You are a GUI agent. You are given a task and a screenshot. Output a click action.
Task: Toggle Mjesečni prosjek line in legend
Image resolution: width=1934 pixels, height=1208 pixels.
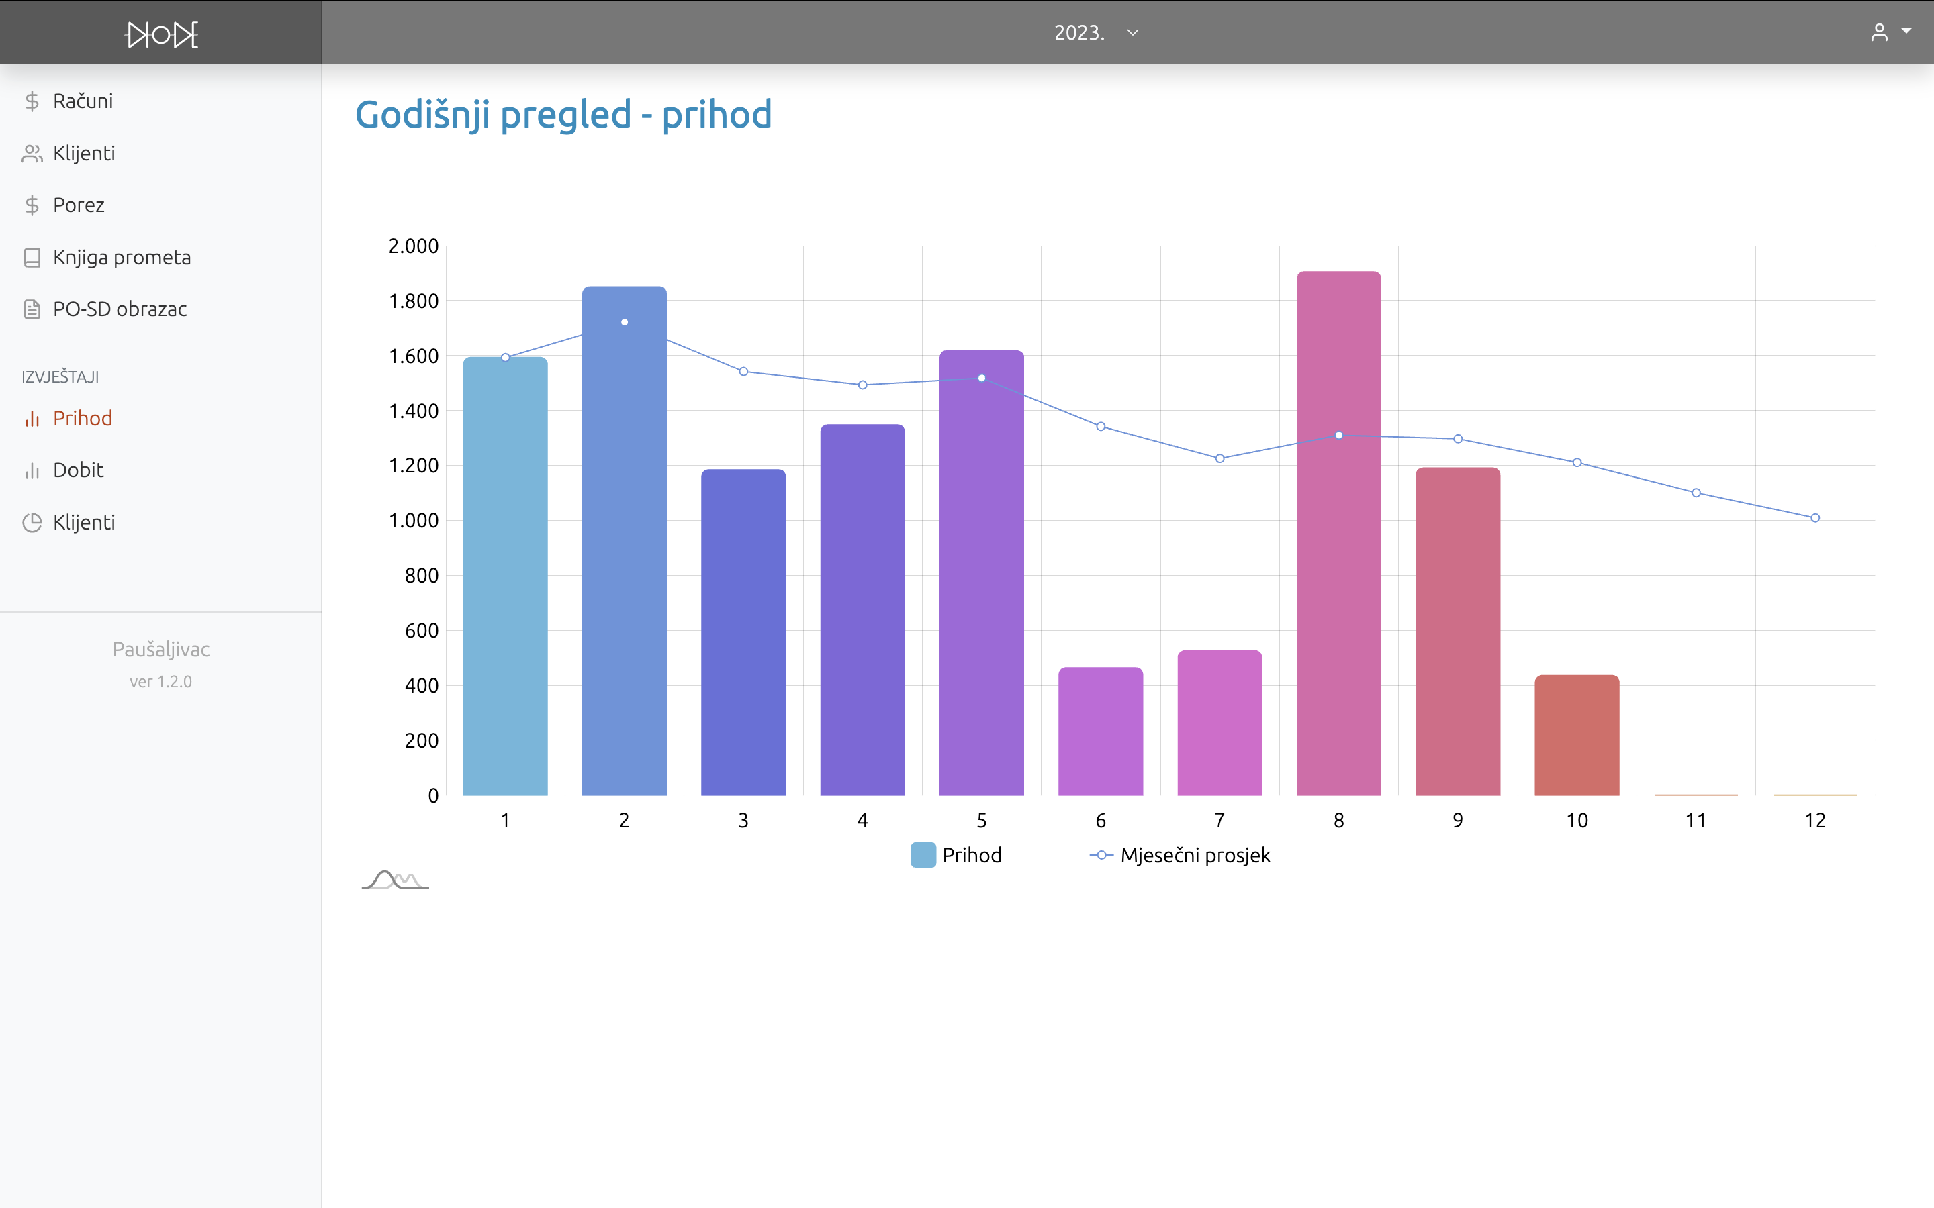(x=1194, y=855)
